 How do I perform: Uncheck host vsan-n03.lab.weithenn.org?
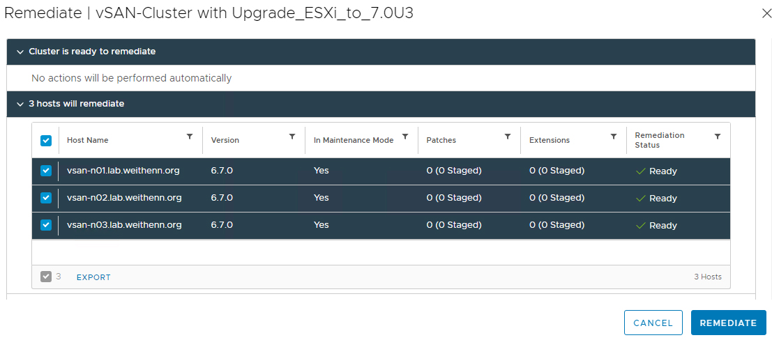click(46, 225)
